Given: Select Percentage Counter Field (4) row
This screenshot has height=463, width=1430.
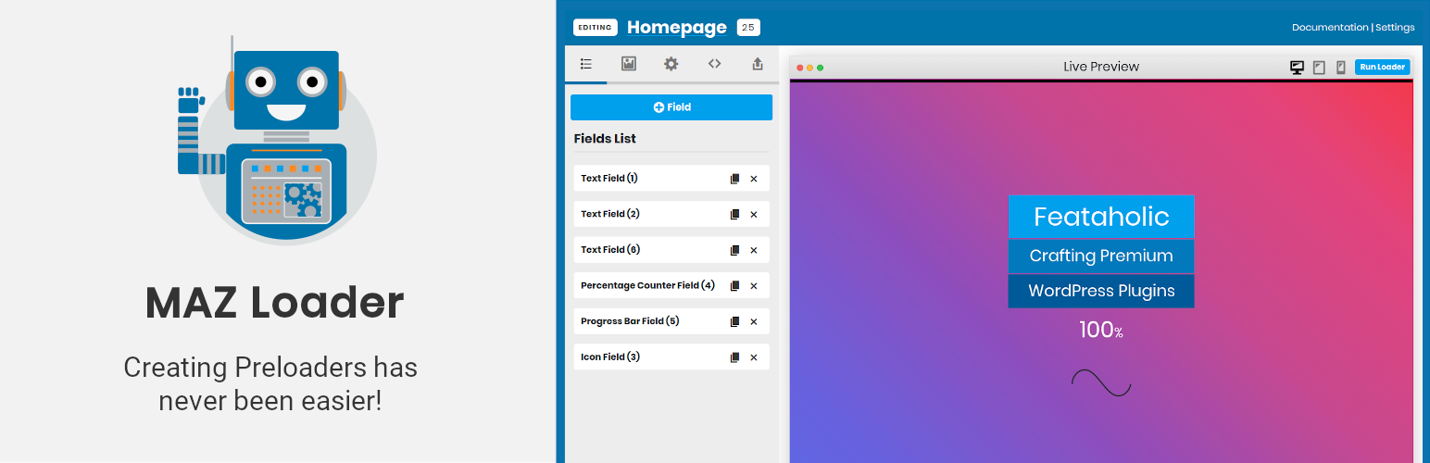Looking at the screenshot, I should click(671, 285).
